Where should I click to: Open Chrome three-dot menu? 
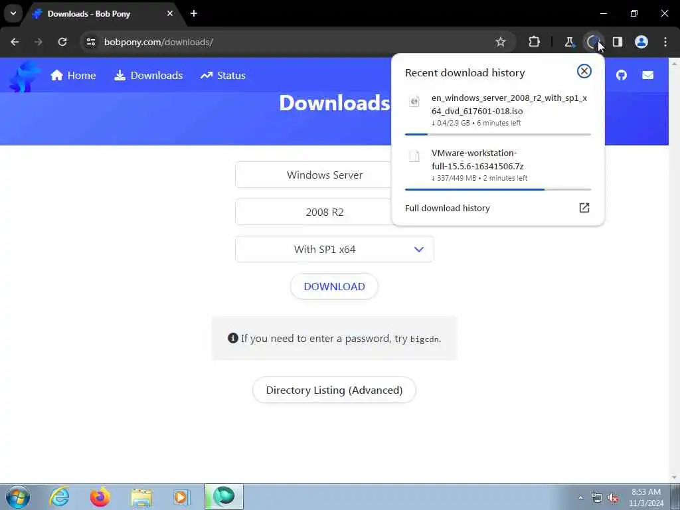pyautogui.click(x=665, y=42)
